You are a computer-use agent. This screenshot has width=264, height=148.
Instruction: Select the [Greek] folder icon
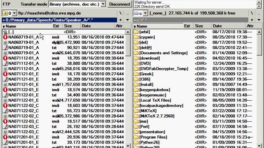(x=136, y=74)
